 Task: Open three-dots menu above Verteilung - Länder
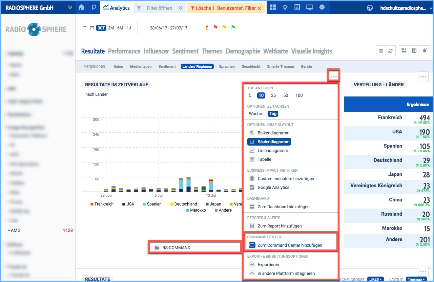pos(423,77)
